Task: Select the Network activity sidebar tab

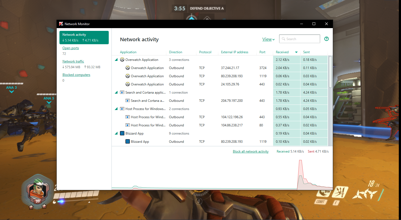Action: [x=84, y=37]
